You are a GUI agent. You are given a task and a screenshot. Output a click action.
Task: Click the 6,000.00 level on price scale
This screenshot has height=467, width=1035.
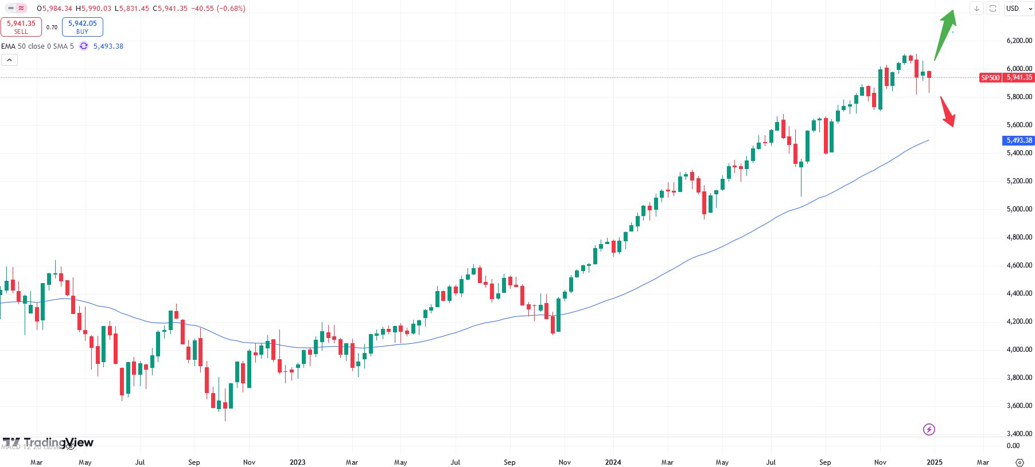coord(1019,69)
